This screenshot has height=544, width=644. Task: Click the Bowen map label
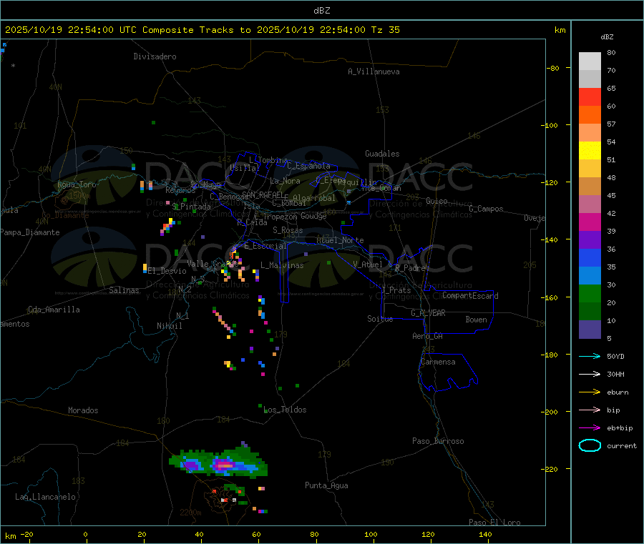[x=476, y=320]
